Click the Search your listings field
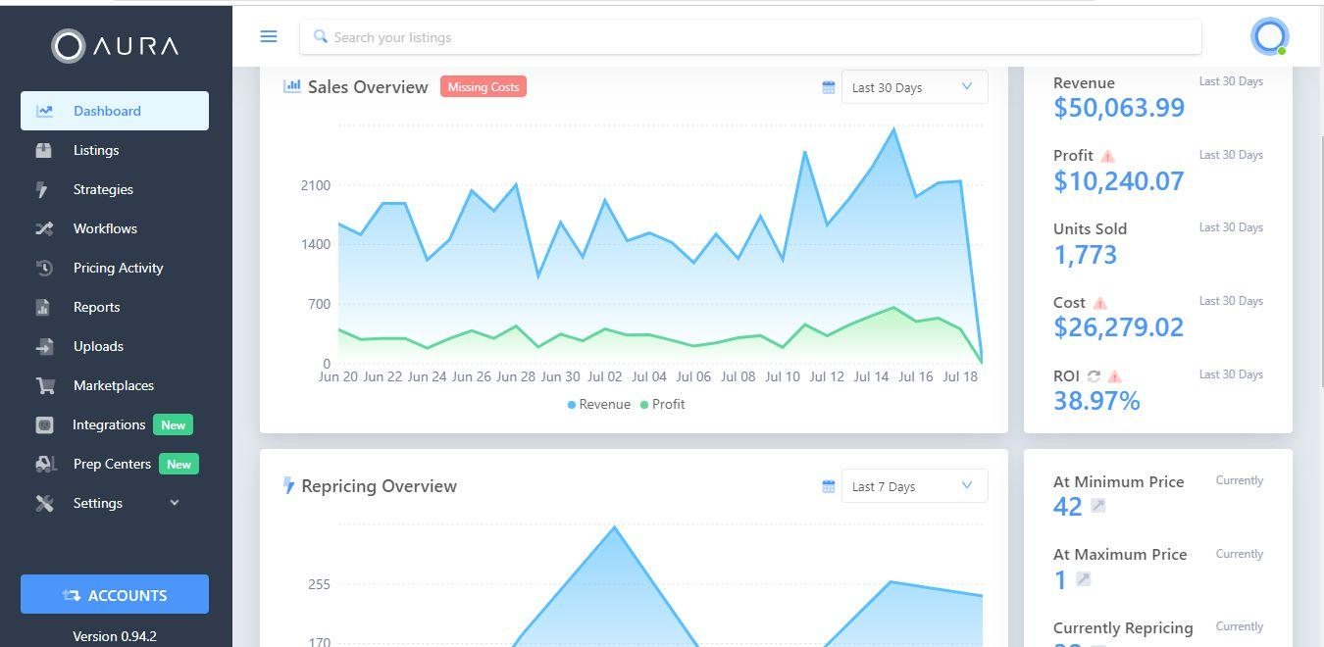Image resolution: width=1324 pixels, height=647 pixels. pos(750,37)
